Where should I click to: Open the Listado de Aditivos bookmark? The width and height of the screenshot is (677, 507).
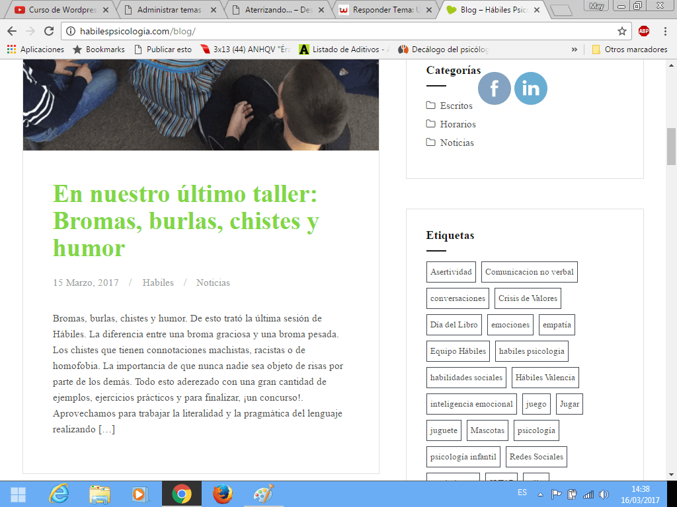point(344,50)
